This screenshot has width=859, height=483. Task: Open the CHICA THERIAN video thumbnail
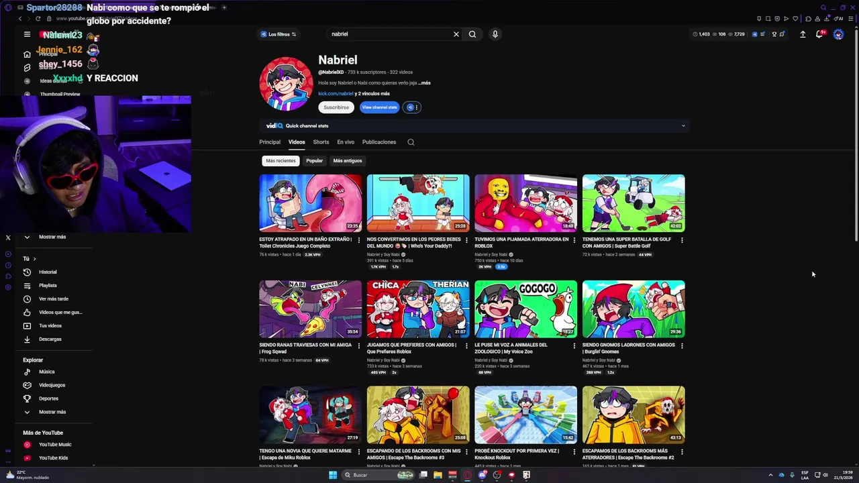(418, 309)
